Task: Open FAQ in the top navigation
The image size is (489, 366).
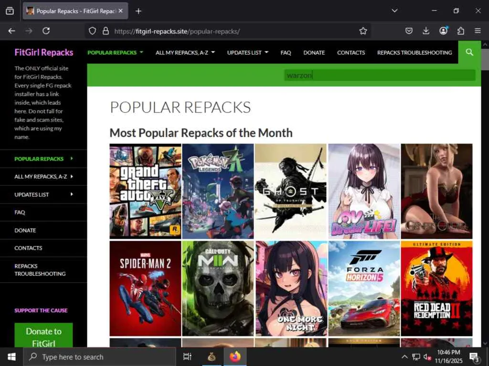Action: tap(286, 52)
